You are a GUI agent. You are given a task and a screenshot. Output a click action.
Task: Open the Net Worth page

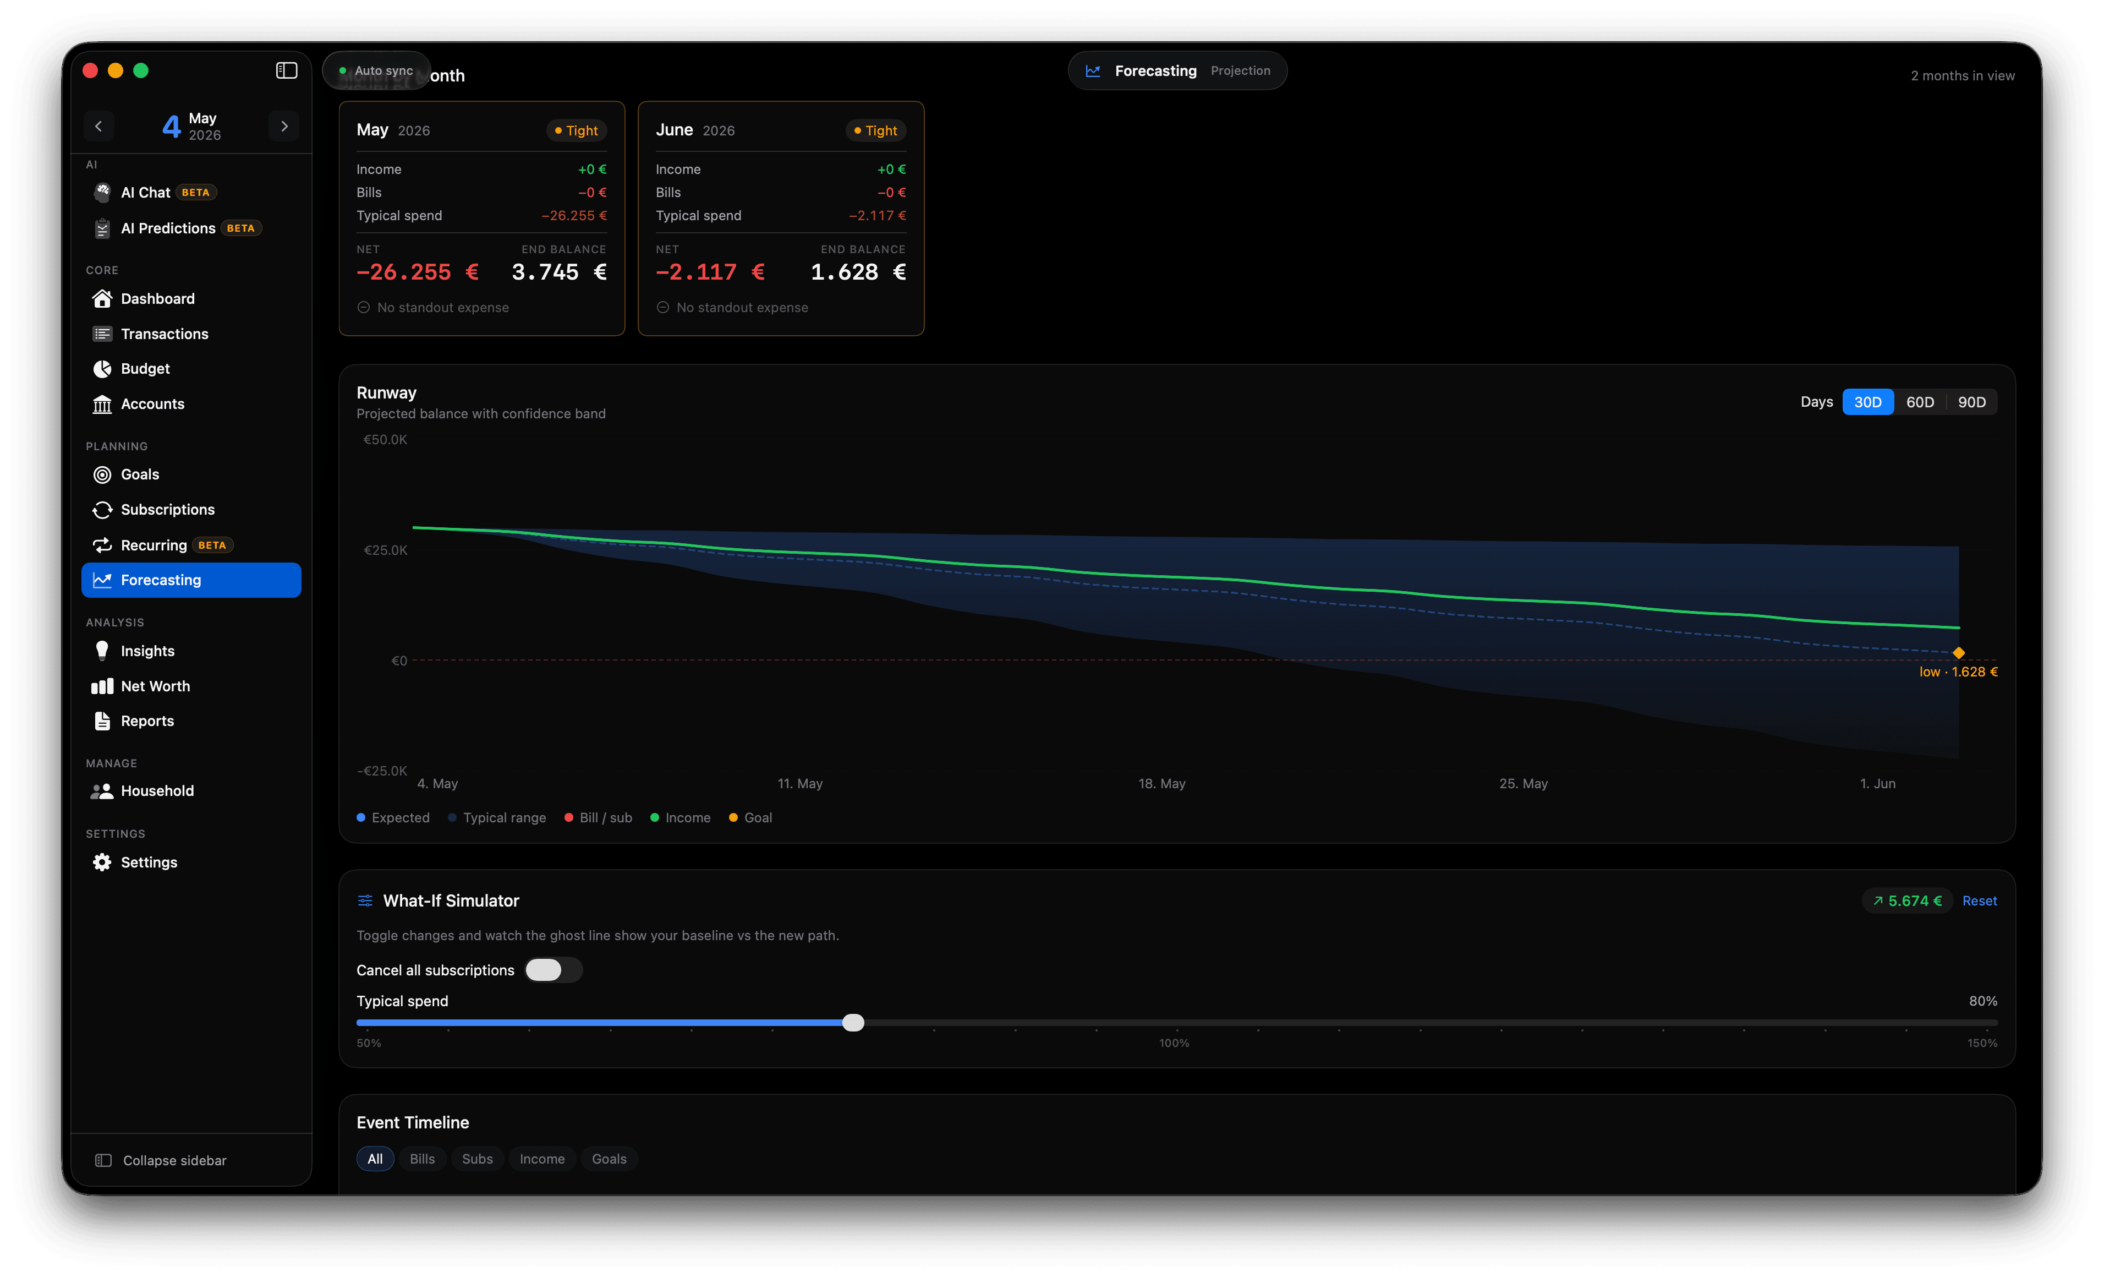tap(191, 686)
